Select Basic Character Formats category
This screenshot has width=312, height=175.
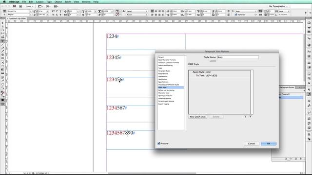click(167, 60)
